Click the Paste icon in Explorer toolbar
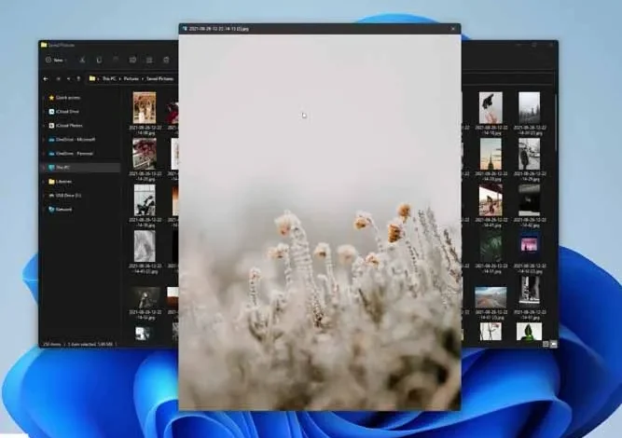 coord(116,60)
